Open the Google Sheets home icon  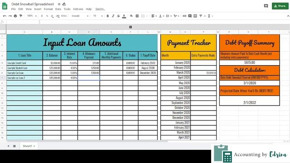click(5, 6)
